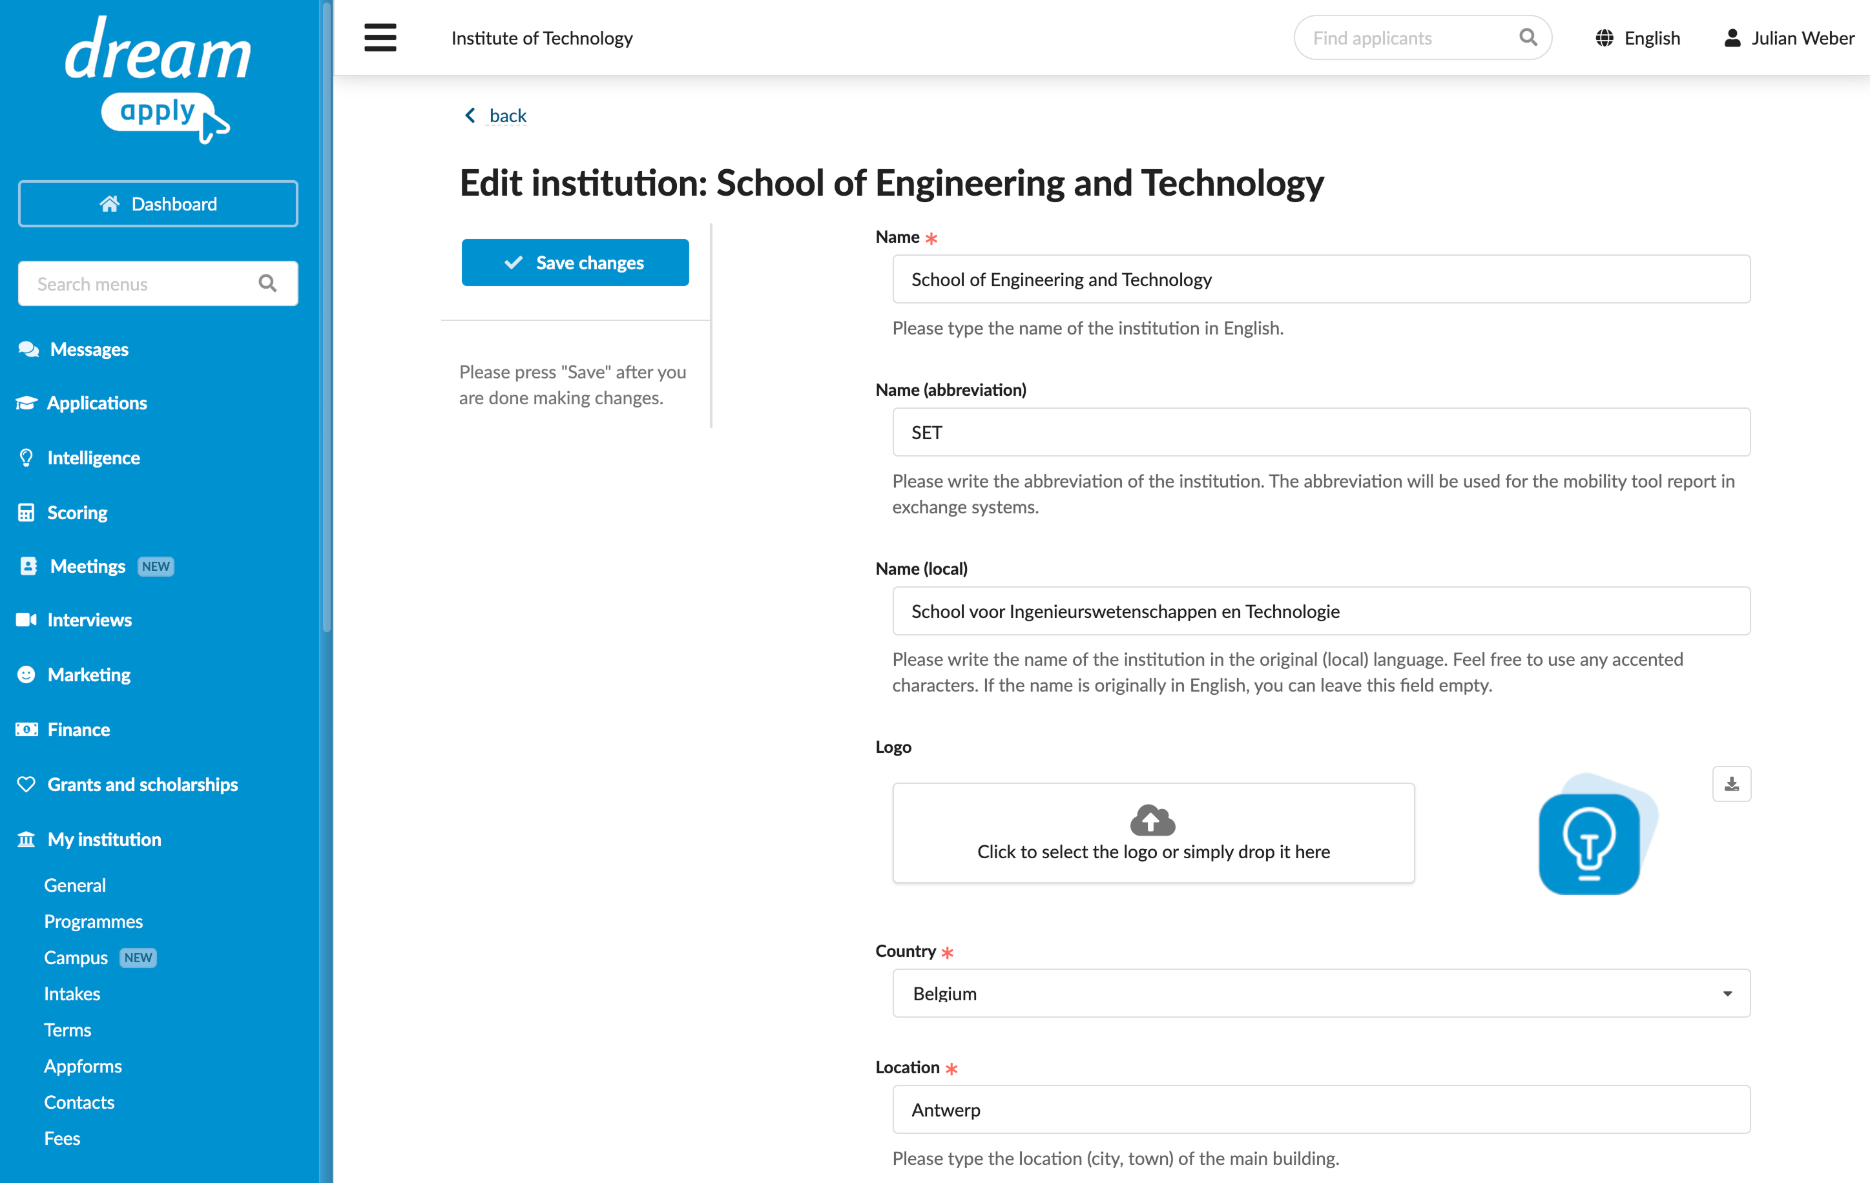The image size is (1870, 1183).
Task: Click the Name (local) input field
Action: [1321, 611]
